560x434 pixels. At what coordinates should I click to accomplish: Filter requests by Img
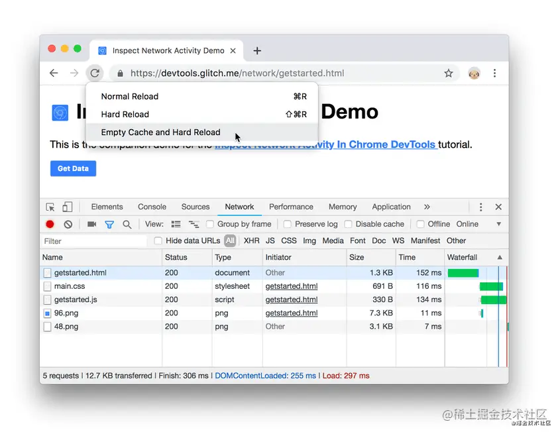click(309, 241)
